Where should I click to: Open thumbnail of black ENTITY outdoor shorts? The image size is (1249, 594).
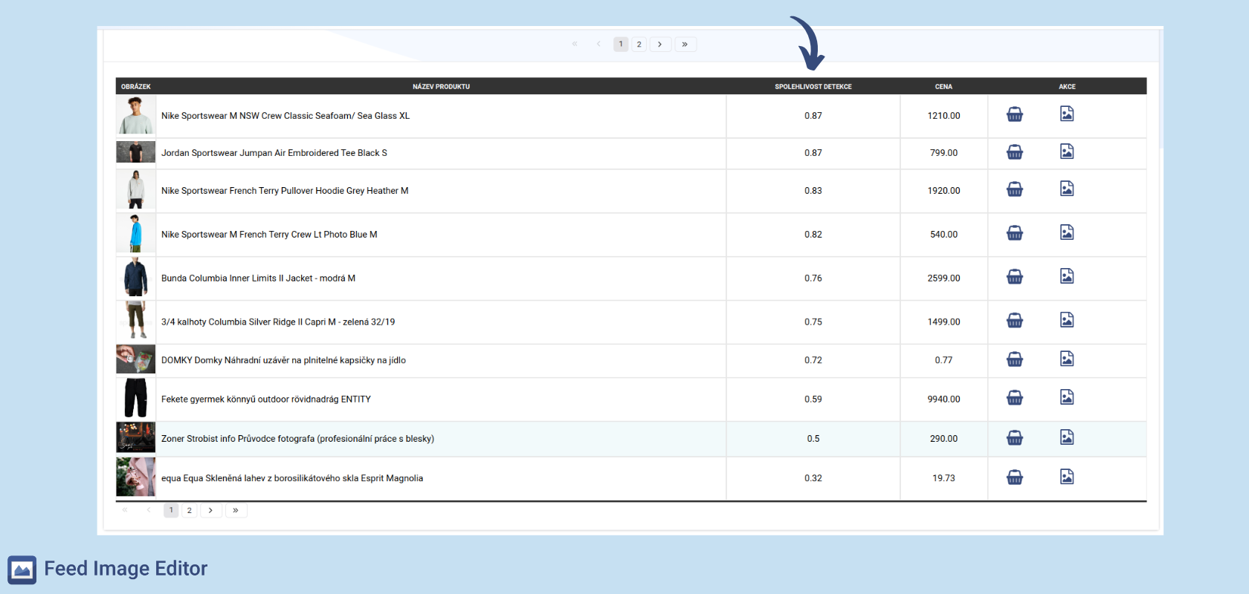[135, 399]
